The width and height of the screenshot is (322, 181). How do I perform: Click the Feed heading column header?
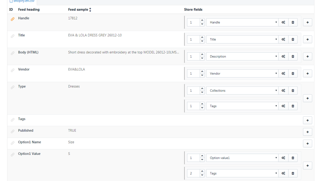coord(29,10)
